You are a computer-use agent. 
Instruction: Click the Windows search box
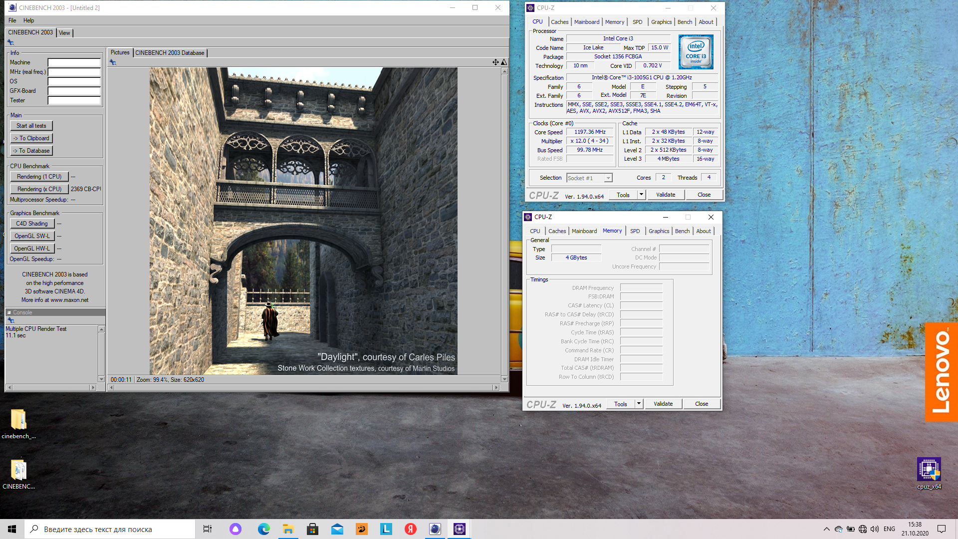(x=109, y=529)
